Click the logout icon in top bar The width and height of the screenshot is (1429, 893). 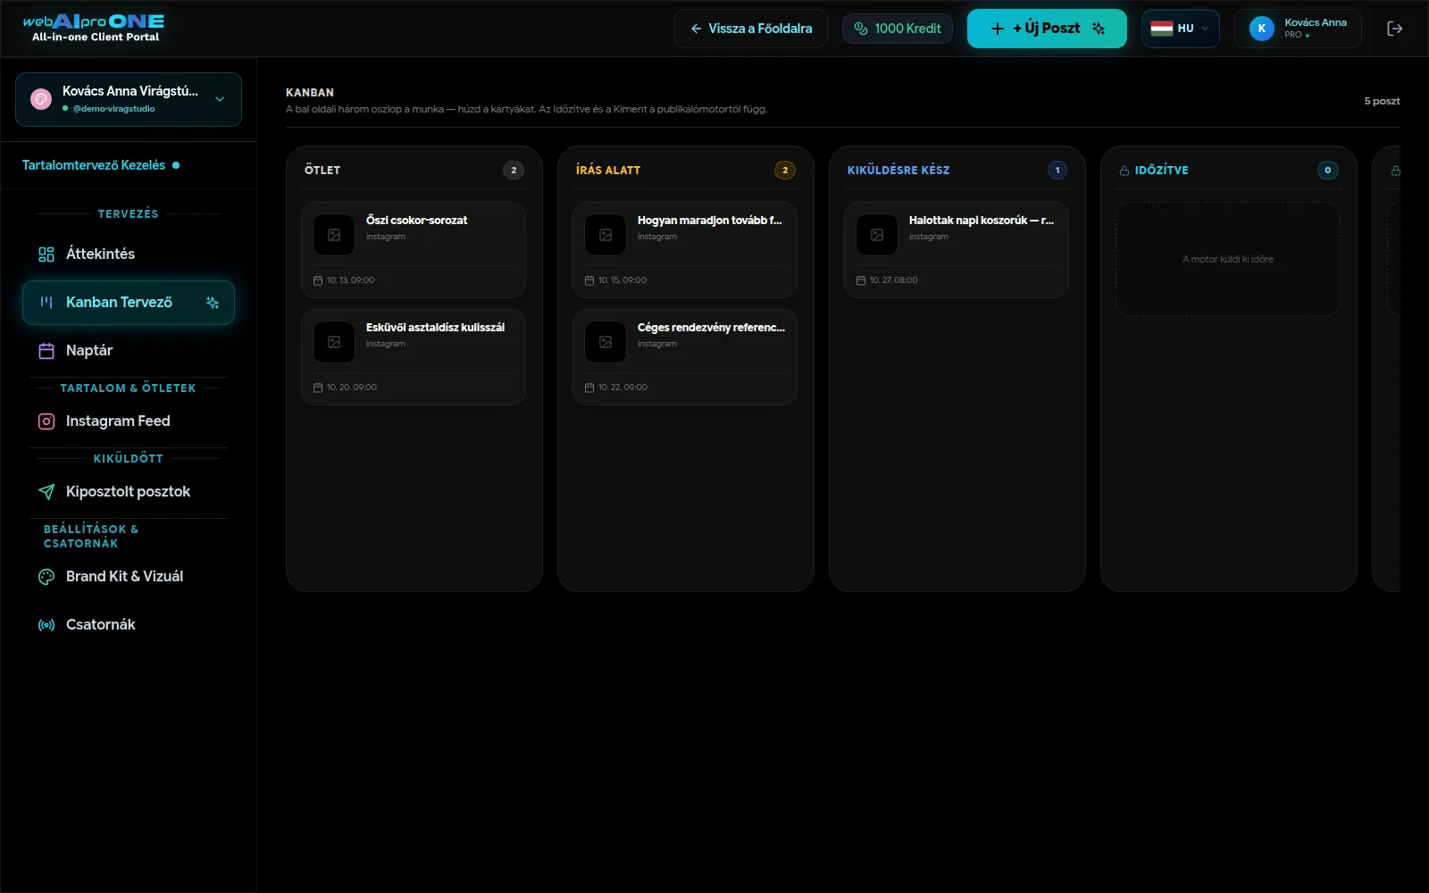pyautogui.click(x=1394, y=29)
